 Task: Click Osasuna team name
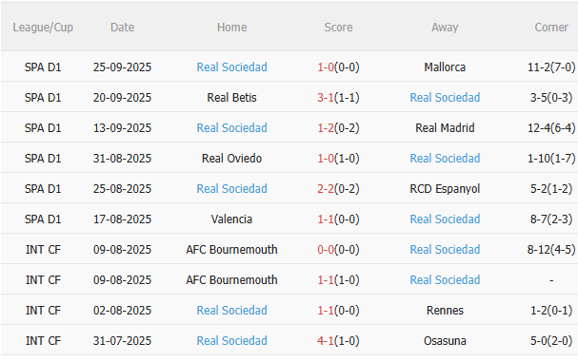445,341
